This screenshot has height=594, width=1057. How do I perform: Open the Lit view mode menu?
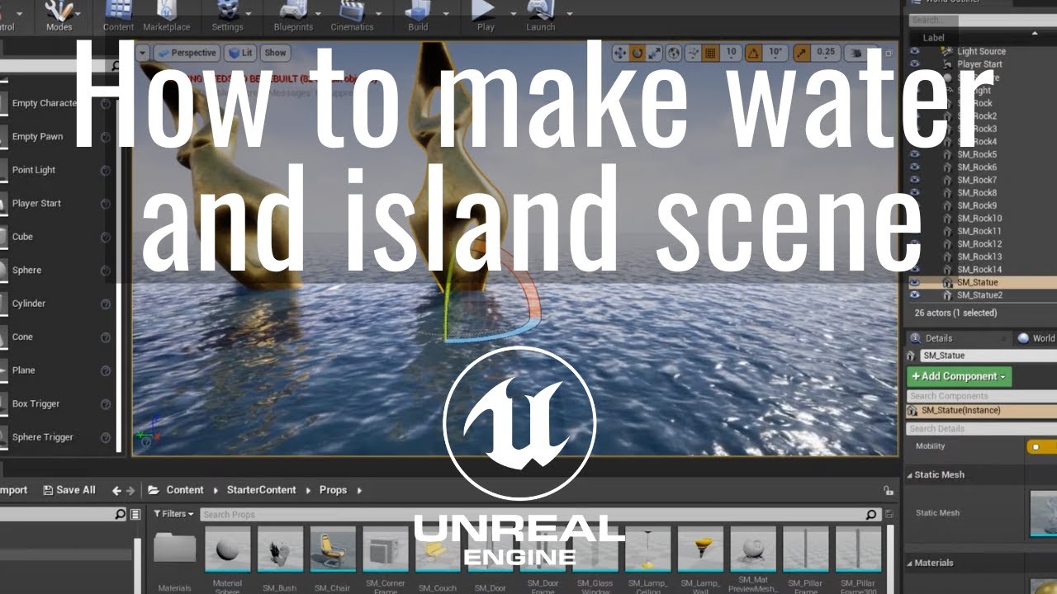[241, 53]
